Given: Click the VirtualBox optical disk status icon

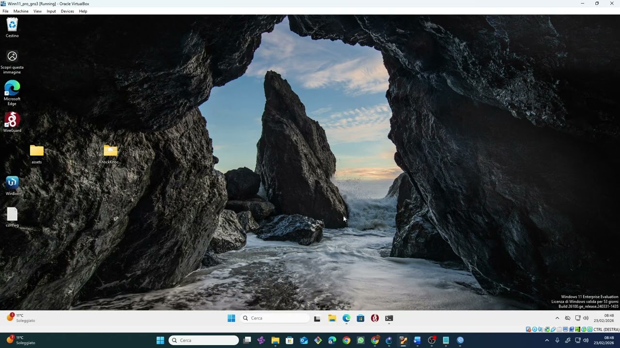Looking at the screenshot, I should tap(535, 329).
